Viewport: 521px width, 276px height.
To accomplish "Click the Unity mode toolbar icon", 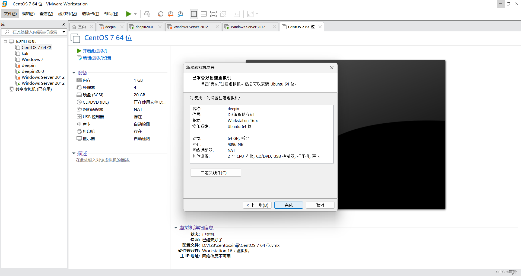I will [x=223, y=14].
